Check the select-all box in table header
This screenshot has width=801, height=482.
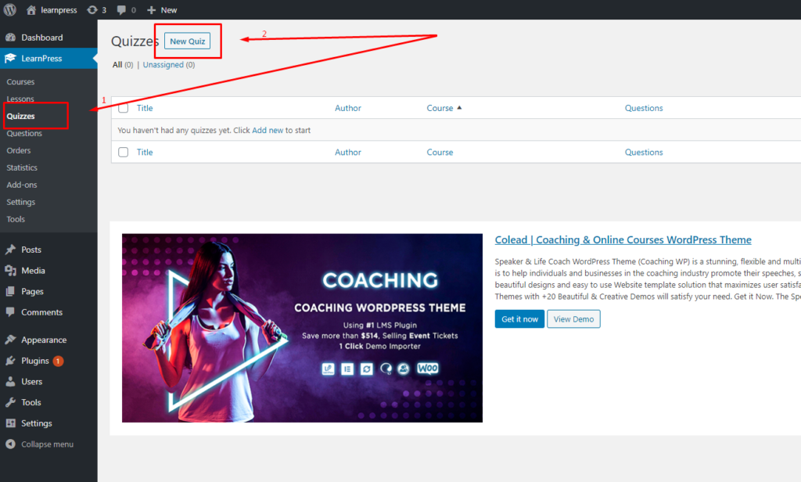click(124, 108)
